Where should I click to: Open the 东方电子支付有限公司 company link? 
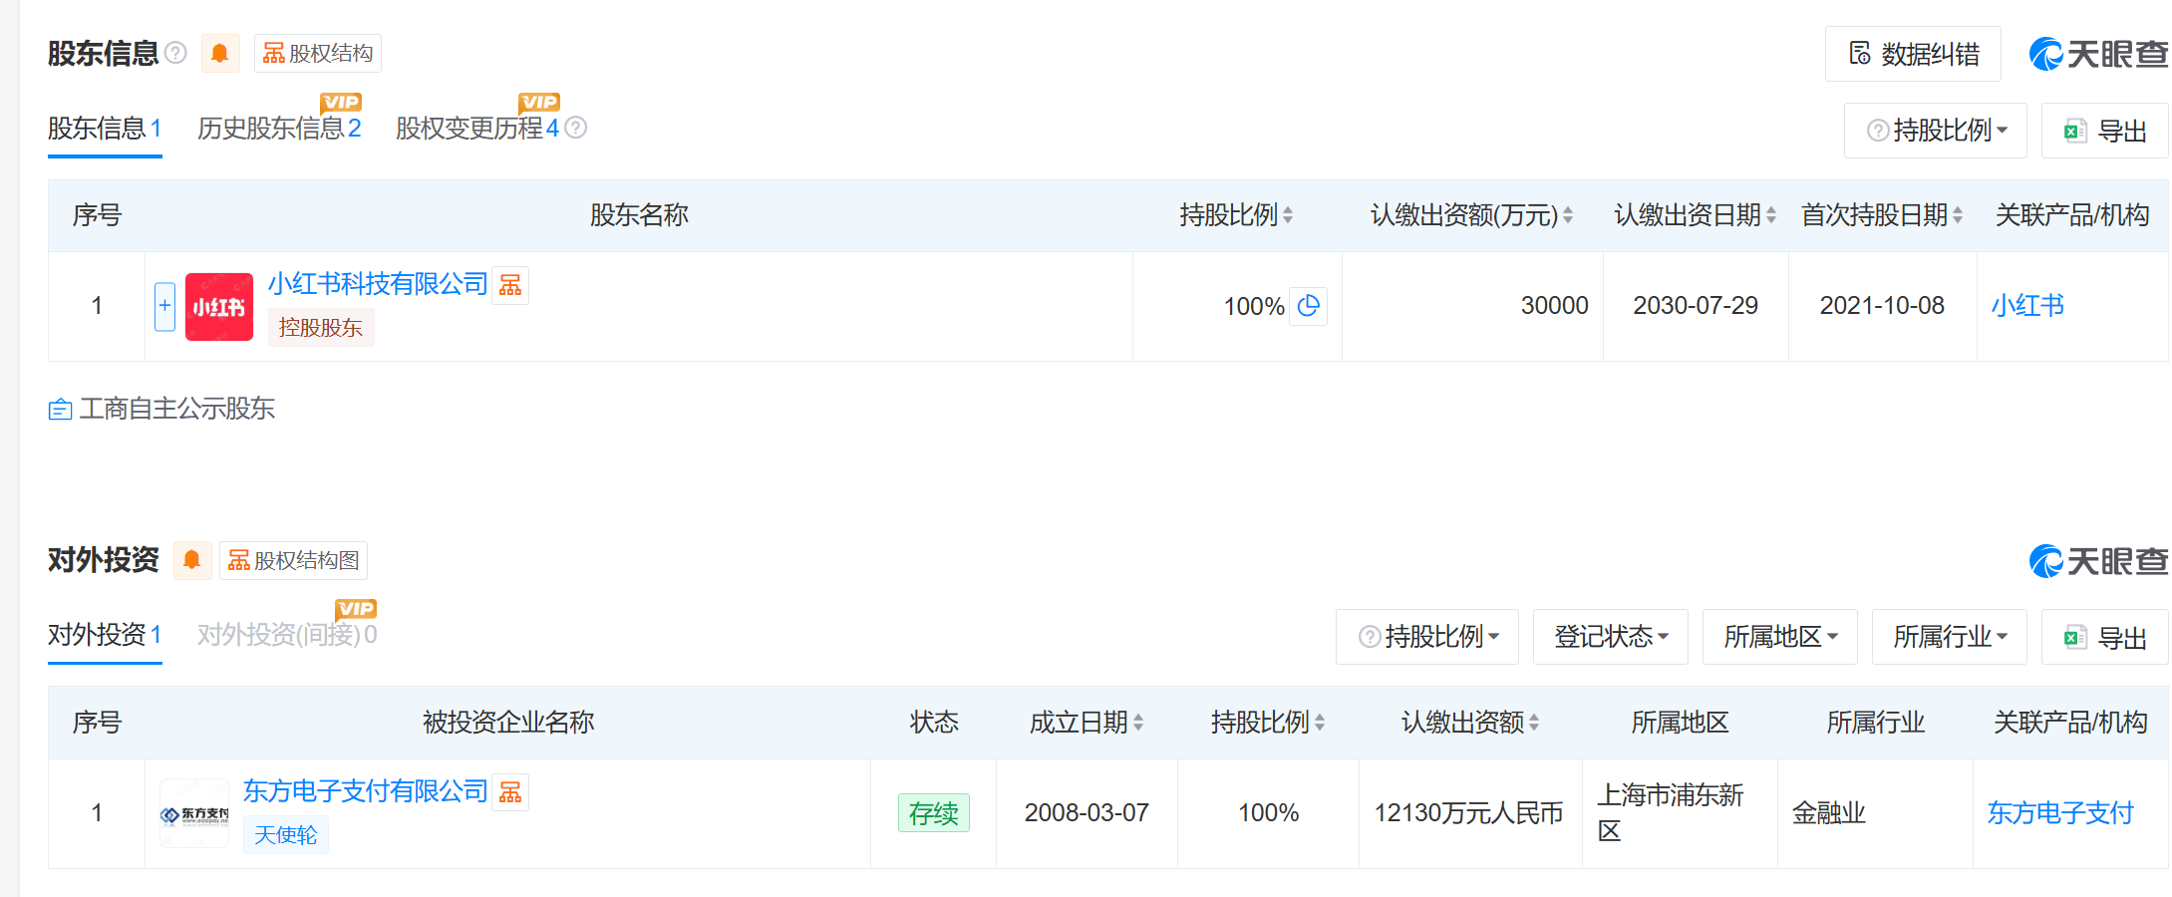[x=365, y=791]
